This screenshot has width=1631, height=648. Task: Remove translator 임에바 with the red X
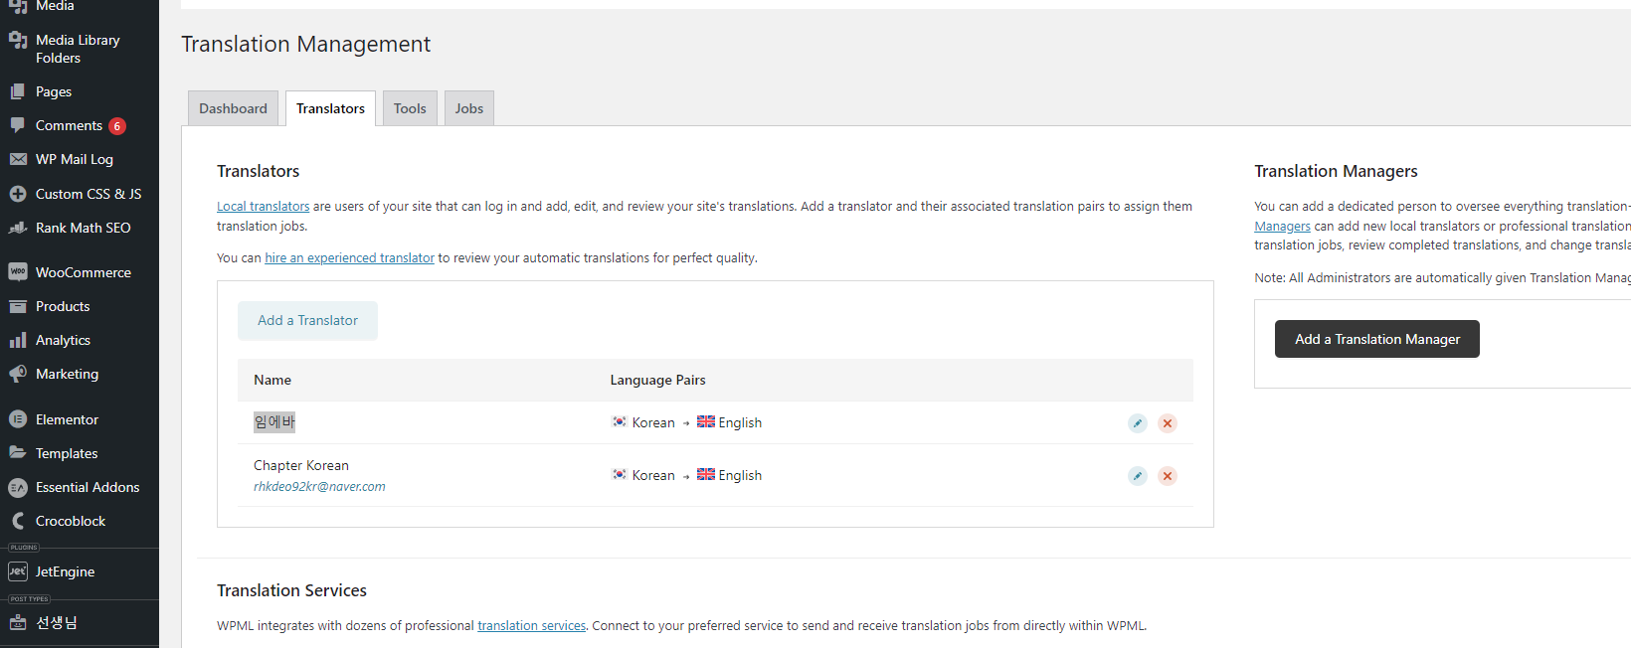(x=1168, y=423)
